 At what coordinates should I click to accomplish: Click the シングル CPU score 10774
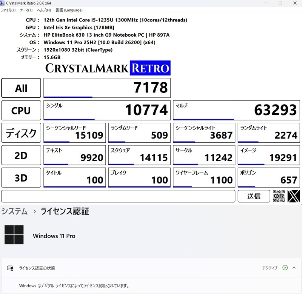tap(107, 110)
